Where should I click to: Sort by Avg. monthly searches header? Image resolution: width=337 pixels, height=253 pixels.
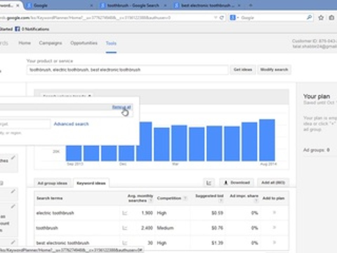coord(140,198)
